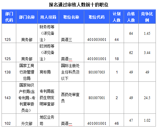Click department code 138
This screenshot has width=158, height=129.
7,72
